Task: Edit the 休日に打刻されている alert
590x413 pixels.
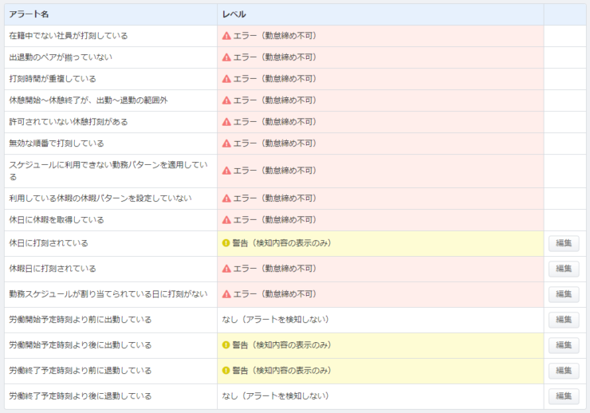Action: (x=564, y=243)
